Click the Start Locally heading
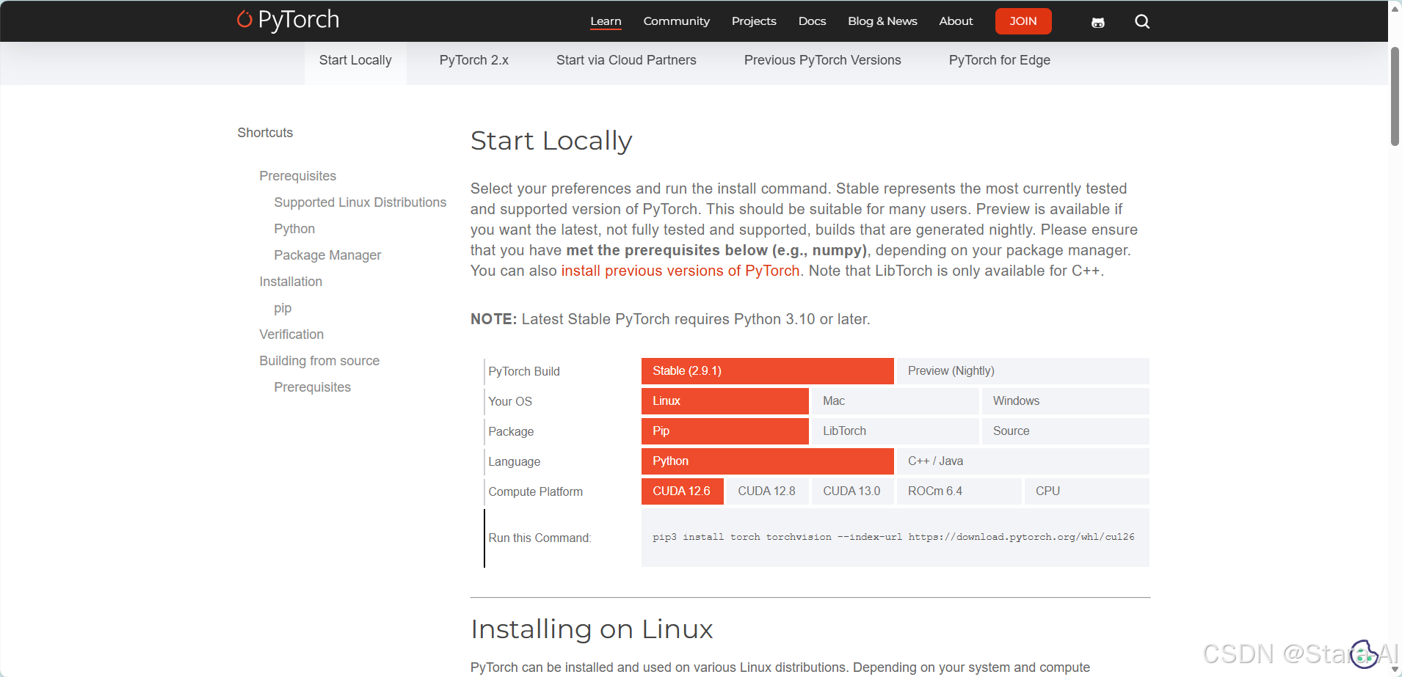The image size is (1402, 677). [x=551, y=141]
